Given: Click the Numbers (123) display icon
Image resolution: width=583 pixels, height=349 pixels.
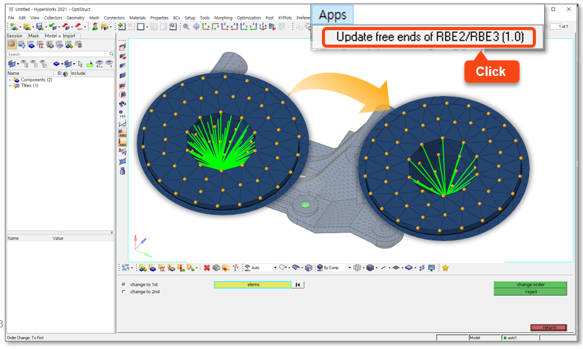Looking at the screenshot, I should pos(122,114).
